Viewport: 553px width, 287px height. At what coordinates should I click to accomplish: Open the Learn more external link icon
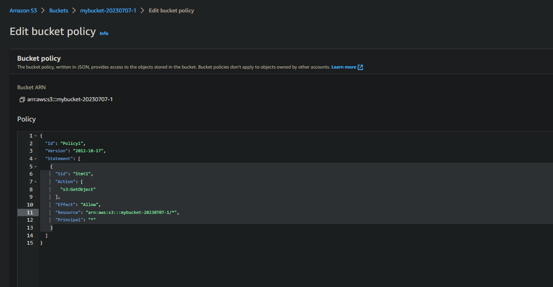click(361, 67)
